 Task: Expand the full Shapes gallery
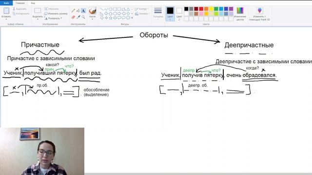tap(132, 18)
